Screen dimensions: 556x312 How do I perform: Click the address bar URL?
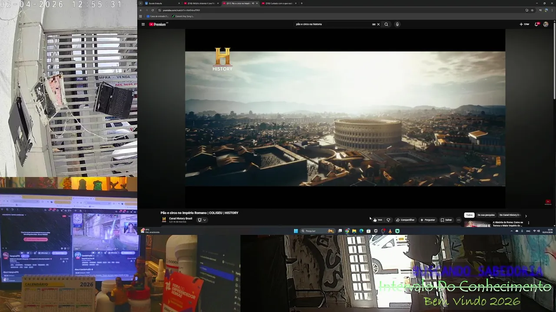pyautogui.click(x=182, y=10)
